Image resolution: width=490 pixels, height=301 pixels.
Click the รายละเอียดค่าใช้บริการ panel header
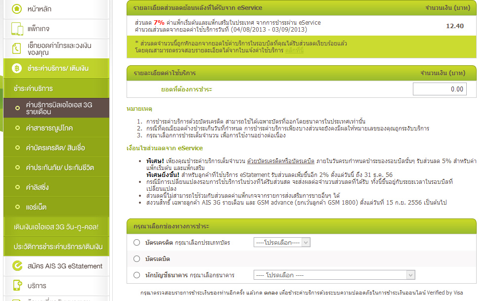302,73
